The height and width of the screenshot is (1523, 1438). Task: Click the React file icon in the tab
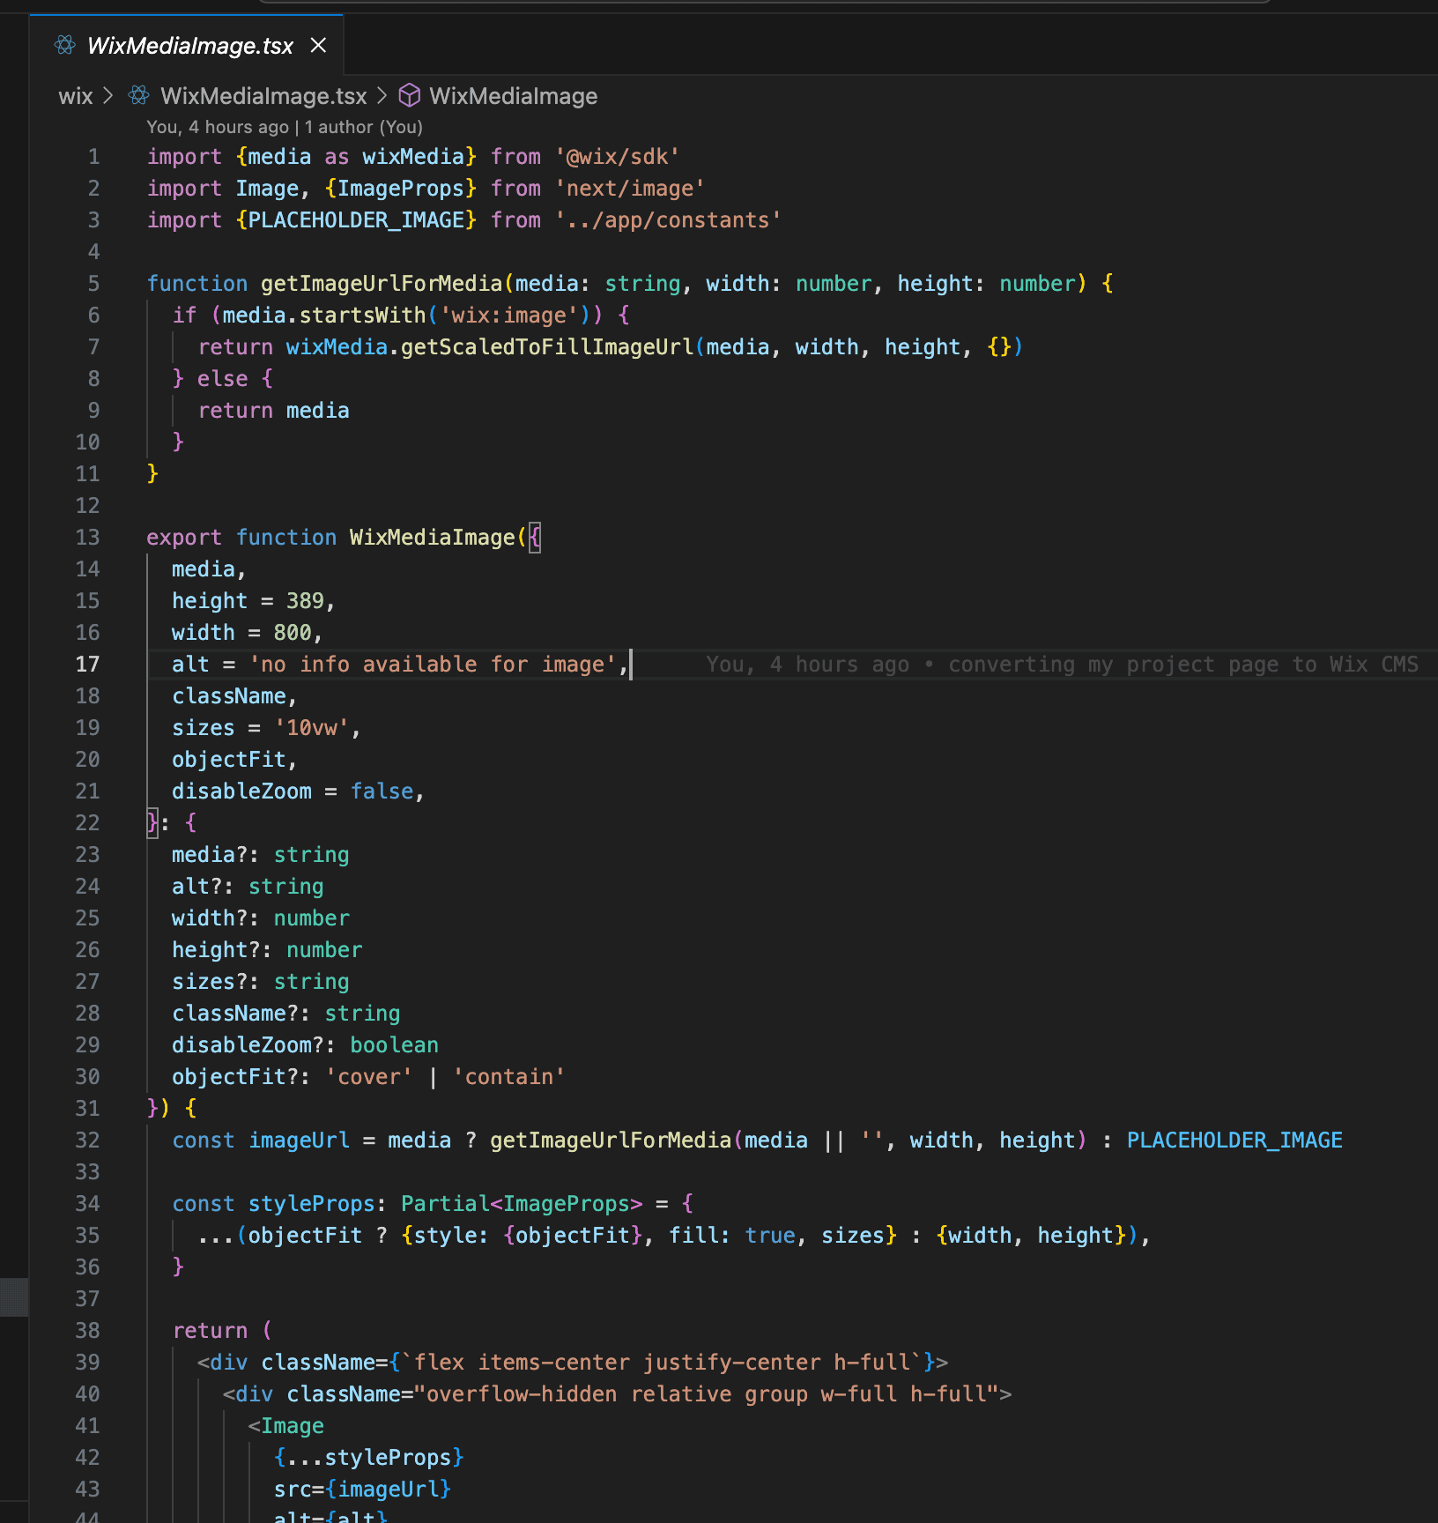(x=65, y=45)
